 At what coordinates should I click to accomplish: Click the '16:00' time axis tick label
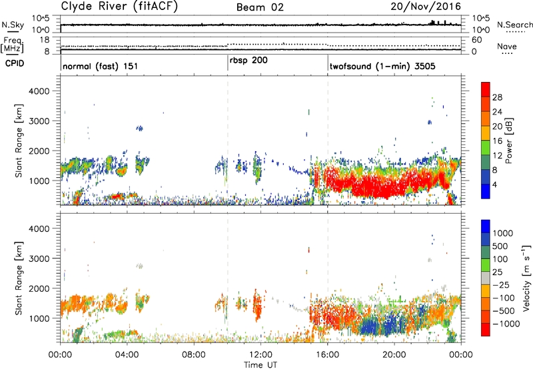(x=327, y=355)
